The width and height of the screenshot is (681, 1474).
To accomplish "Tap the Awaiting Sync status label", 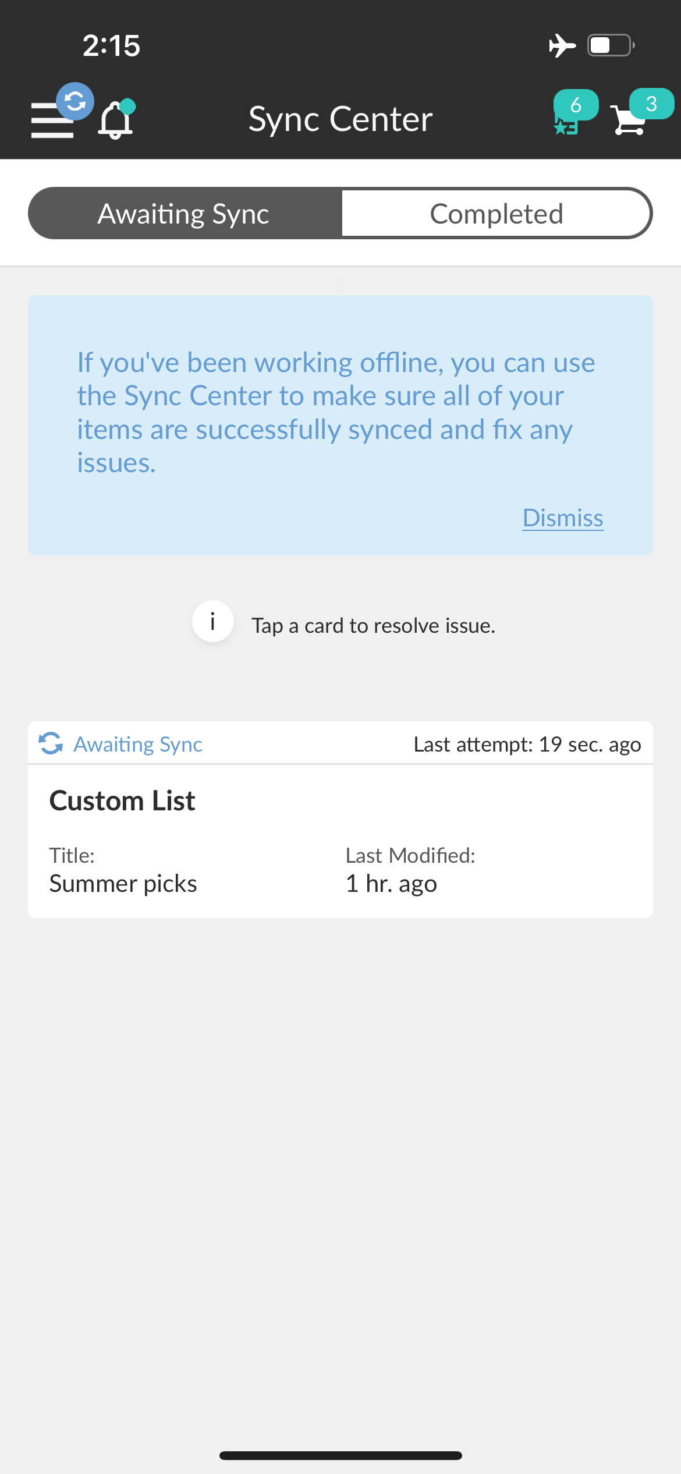I will pyautogui.click(x=138, y=744).
